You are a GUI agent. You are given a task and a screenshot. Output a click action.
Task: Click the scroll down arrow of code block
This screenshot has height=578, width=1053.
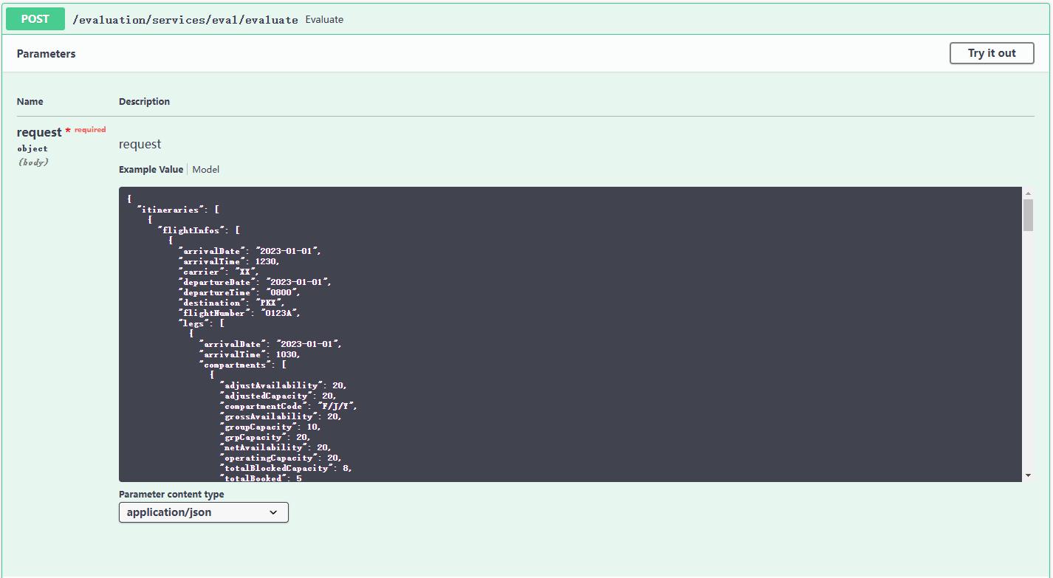[x=1028, y=475]
